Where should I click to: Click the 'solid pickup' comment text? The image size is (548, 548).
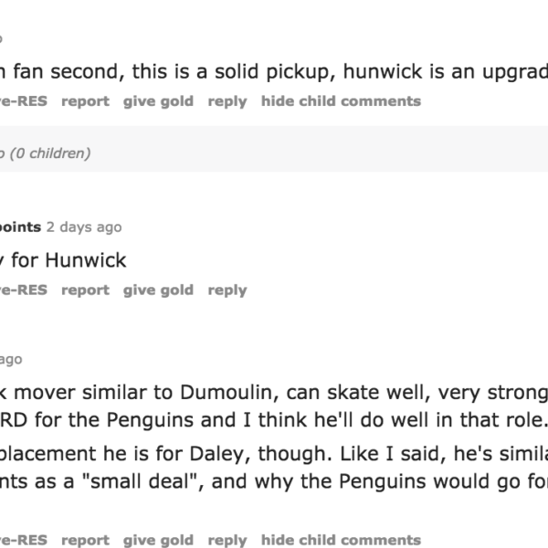[x=274, y=72]
